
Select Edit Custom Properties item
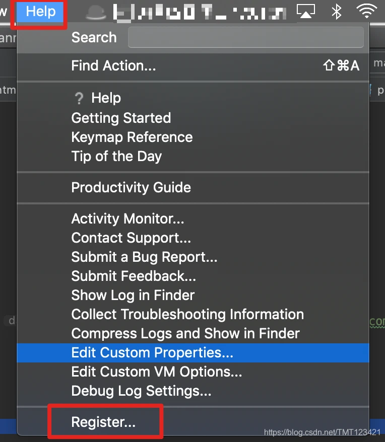(152, 352)
